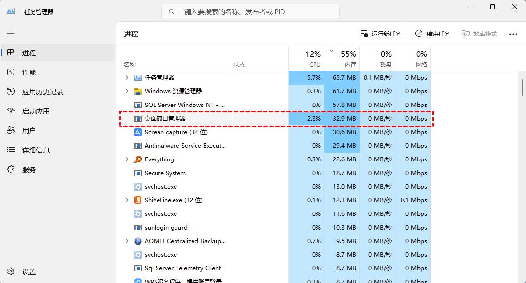The height and width of the screenshot is (283, 526).
Task: Click the 65.7 MB memory value
Action: click(344, 77)
